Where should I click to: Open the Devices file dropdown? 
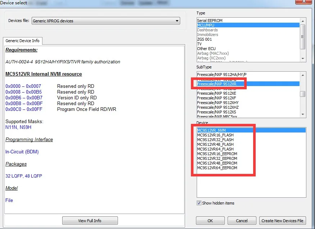106,21
